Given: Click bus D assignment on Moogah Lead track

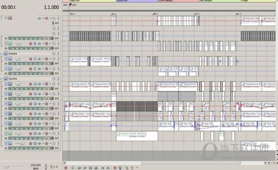Looking at the screenshot, I should (x=35, y=104).
